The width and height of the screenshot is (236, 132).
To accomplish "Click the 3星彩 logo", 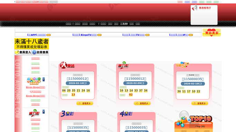I will click(67, 114).
